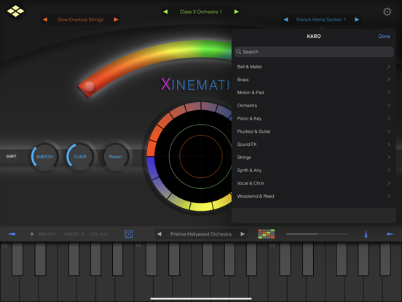Shift keyboard left with blue arrow
The image size is (402, 302).
click(x=12, y=234)
